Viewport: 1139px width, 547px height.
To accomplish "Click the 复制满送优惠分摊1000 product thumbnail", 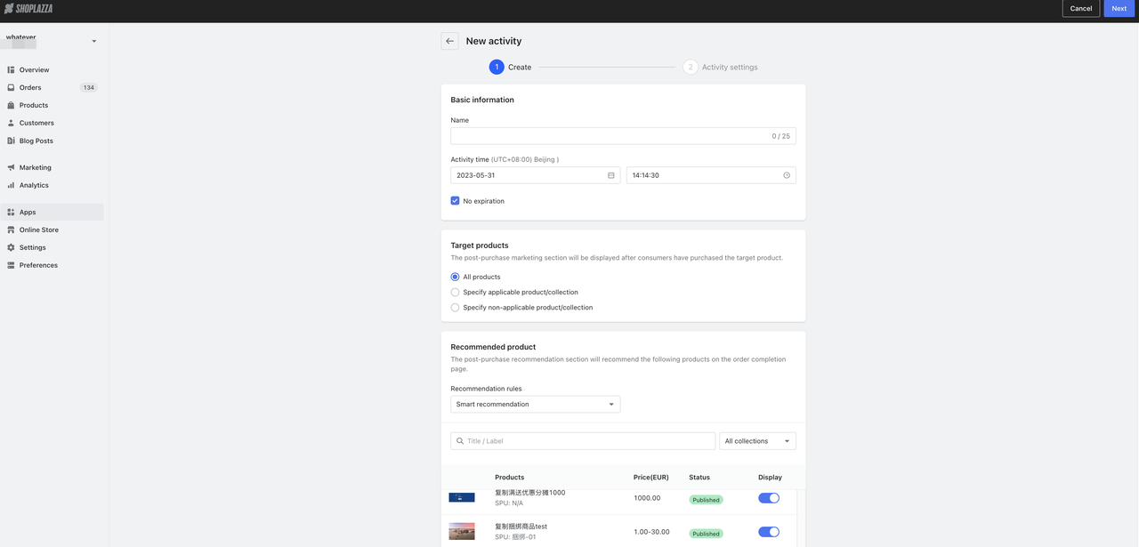I will (462, 497).
